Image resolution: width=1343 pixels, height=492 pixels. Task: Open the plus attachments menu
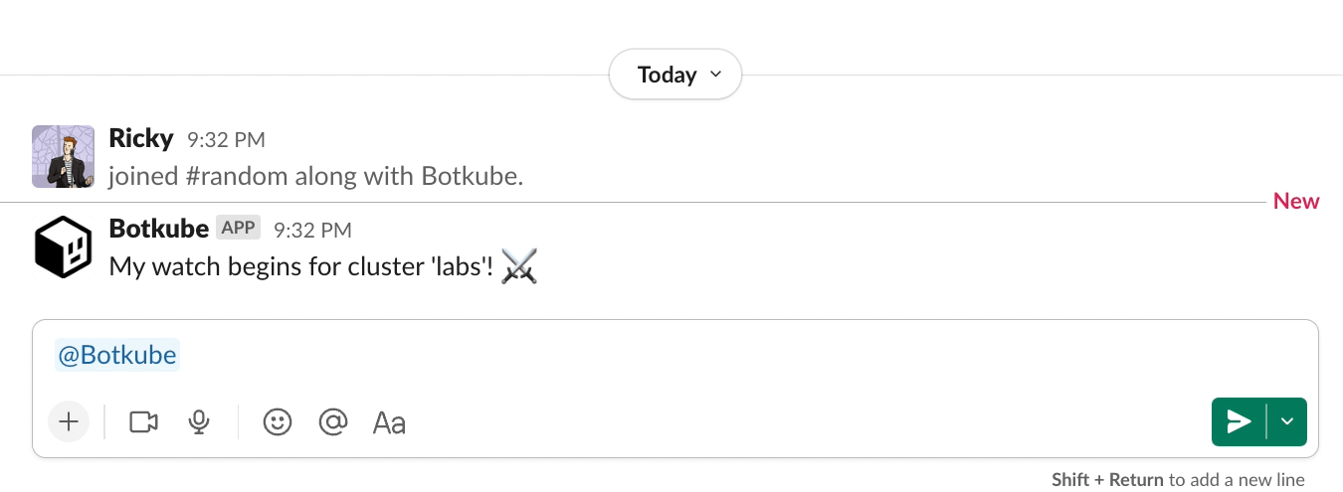point(69,422)
